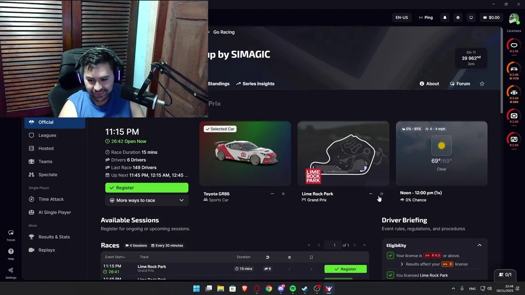Switch to the Series Insights tab
Screen dimensions: 525x295
(255, 84)
